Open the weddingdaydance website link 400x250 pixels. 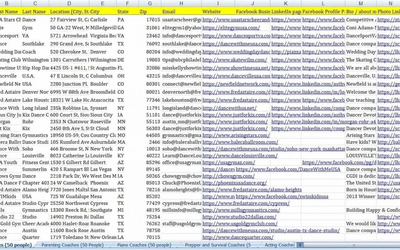236,52
